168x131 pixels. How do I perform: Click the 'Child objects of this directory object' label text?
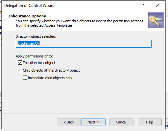point(51,70)
